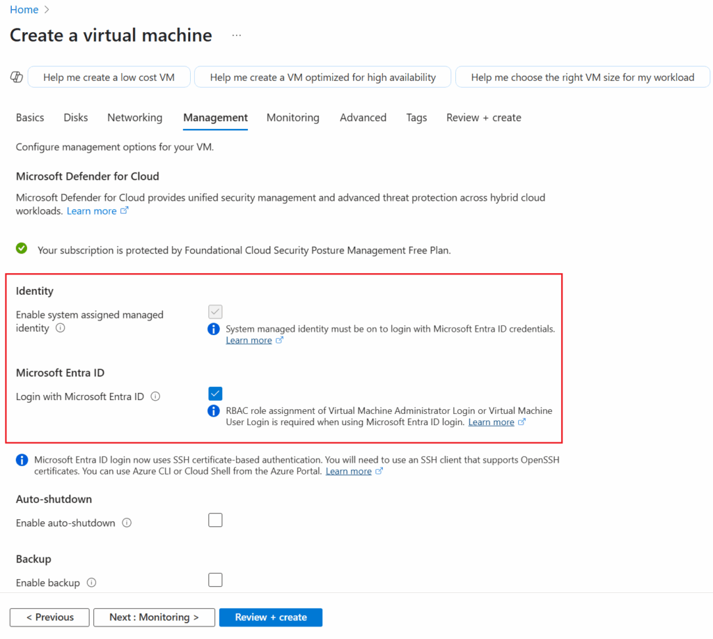Click Configure management options for your VM text
713x639 pixels.
click(x=115, y=147)
